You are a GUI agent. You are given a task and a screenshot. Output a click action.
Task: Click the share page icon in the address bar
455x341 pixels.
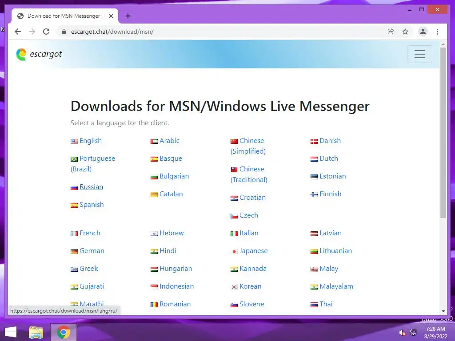(391, 32)
